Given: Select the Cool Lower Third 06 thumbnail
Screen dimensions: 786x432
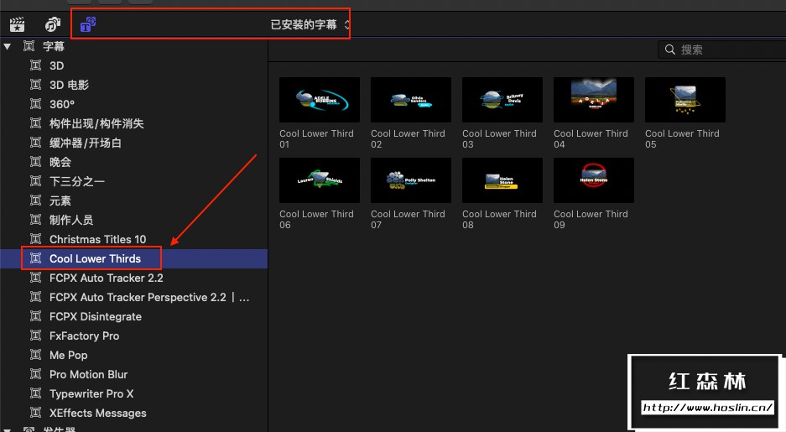Looking at the screenshot, I should tap(320, 180).
